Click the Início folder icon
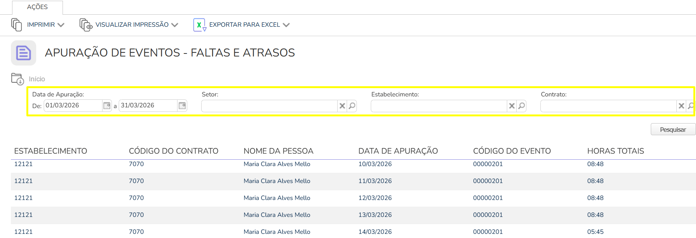Image resolution: width=696 pixels, height=238 pixels. 17,79
